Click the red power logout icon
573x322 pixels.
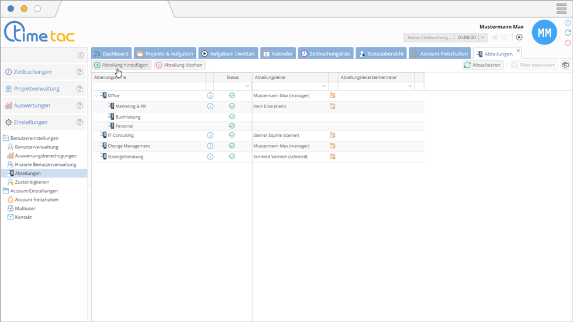(567, 43)
